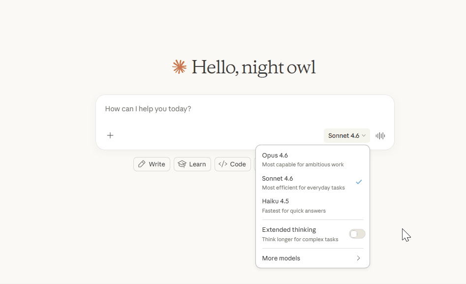Focus the 'How can I help you today?' input
This screenshot has height=284, width=466.
coord(245,109)
